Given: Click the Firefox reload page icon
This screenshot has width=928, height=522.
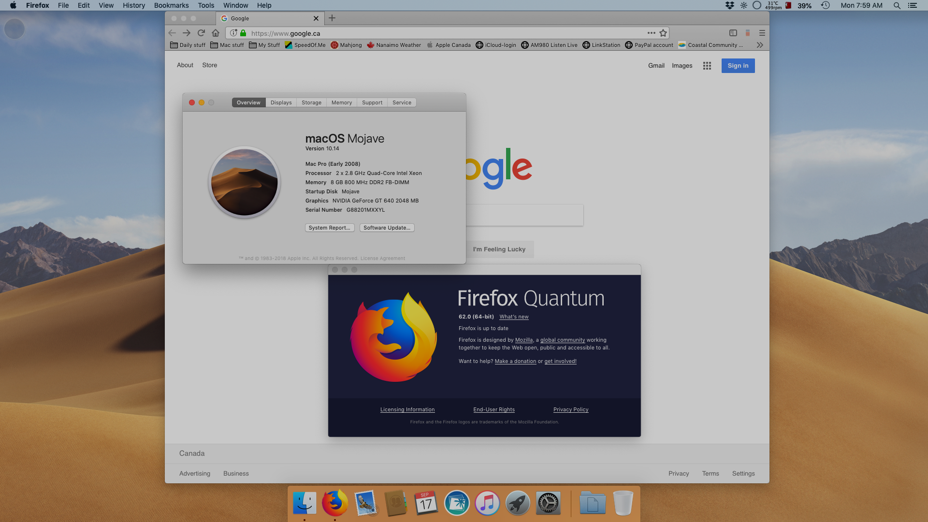Looking at the screenshot, I should [x=201, y=33].
